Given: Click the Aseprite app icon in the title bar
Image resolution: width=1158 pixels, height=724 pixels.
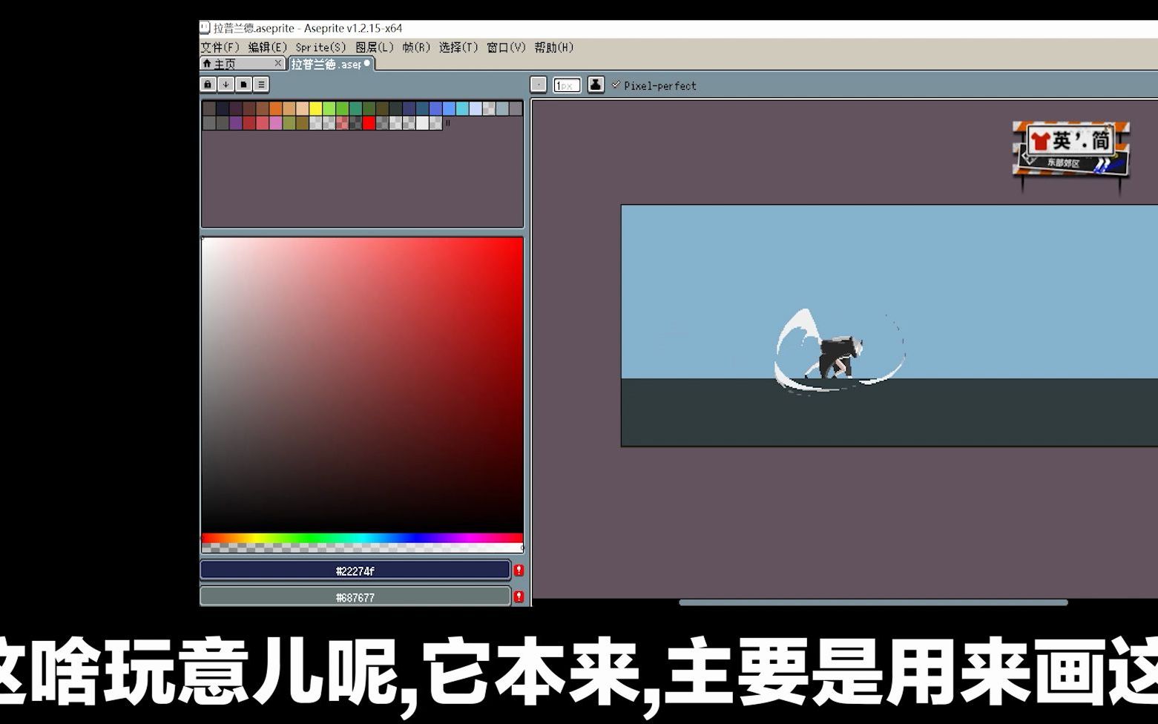Looking at the screenshot, I should 205,27.
